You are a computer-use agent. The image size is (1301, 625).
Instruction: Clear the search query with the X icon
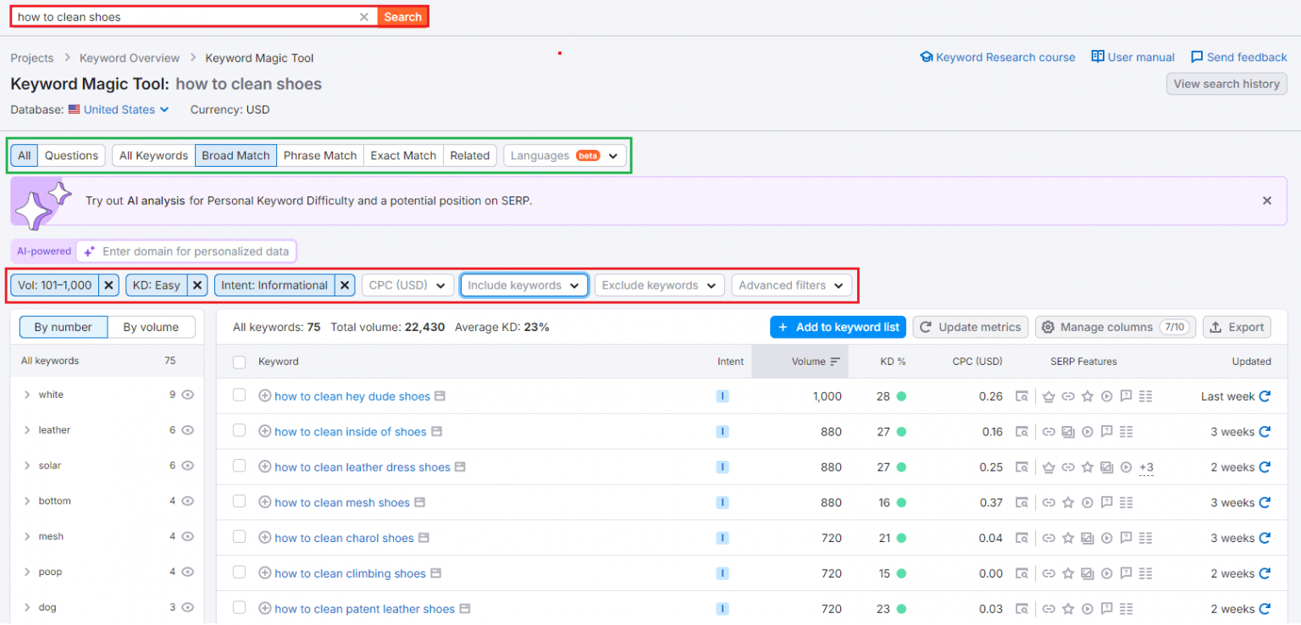point(364,16)
